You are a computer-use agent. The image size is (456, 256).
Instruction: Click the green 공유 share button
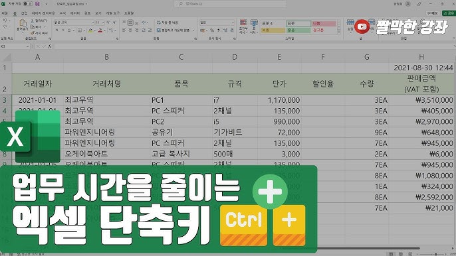point(449,13)
